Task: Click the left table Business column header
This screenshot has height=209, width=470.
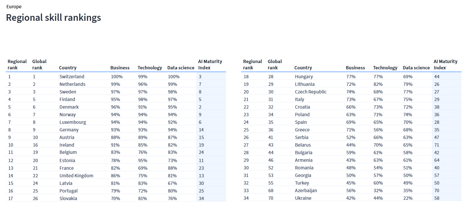Action: tap(120, 68)
